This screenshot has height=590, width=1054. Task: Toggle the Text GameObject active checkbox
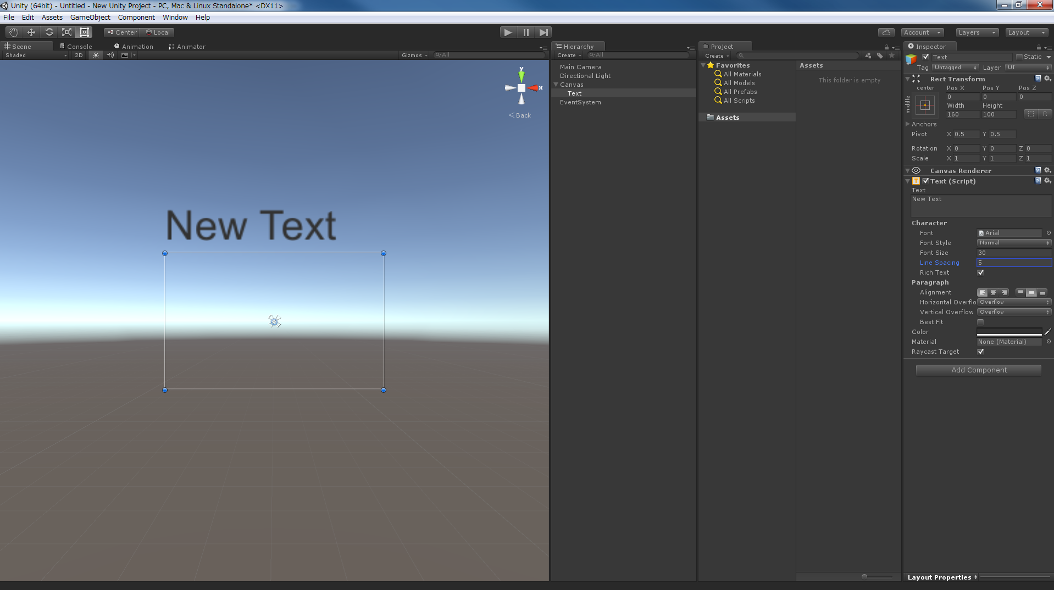coord(926,57)
